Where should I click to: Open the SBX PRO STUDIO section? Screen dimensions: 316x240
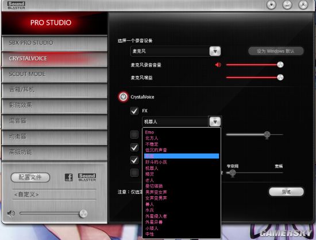tap(55, 43)
